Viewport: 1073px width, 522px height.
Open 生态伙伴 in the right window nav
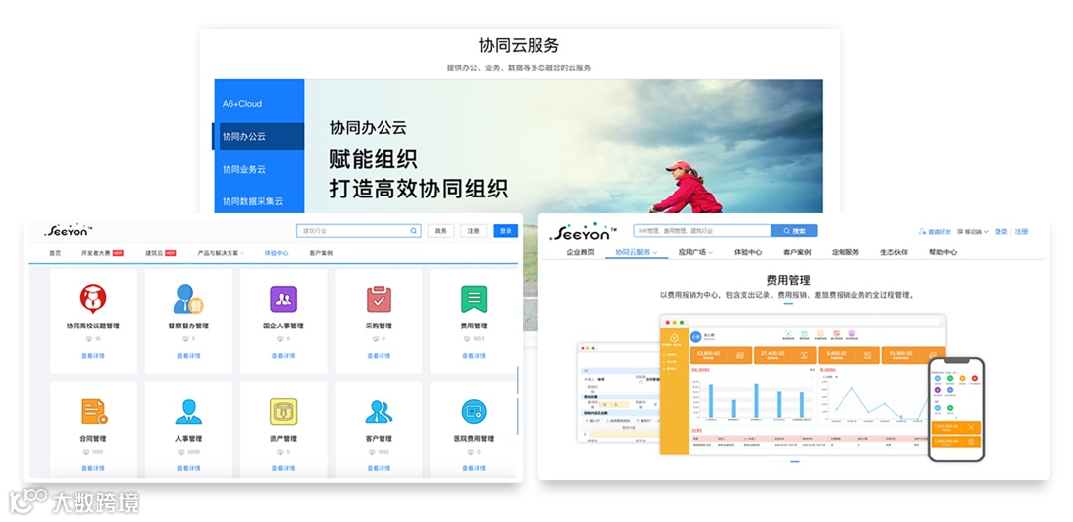[894, 252]
